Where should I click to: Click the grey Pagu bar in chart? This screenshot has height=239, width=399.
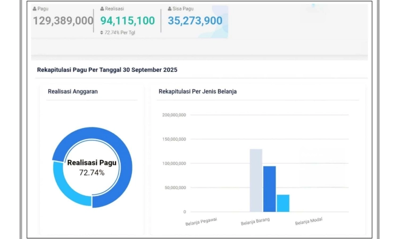coord(256,181)
